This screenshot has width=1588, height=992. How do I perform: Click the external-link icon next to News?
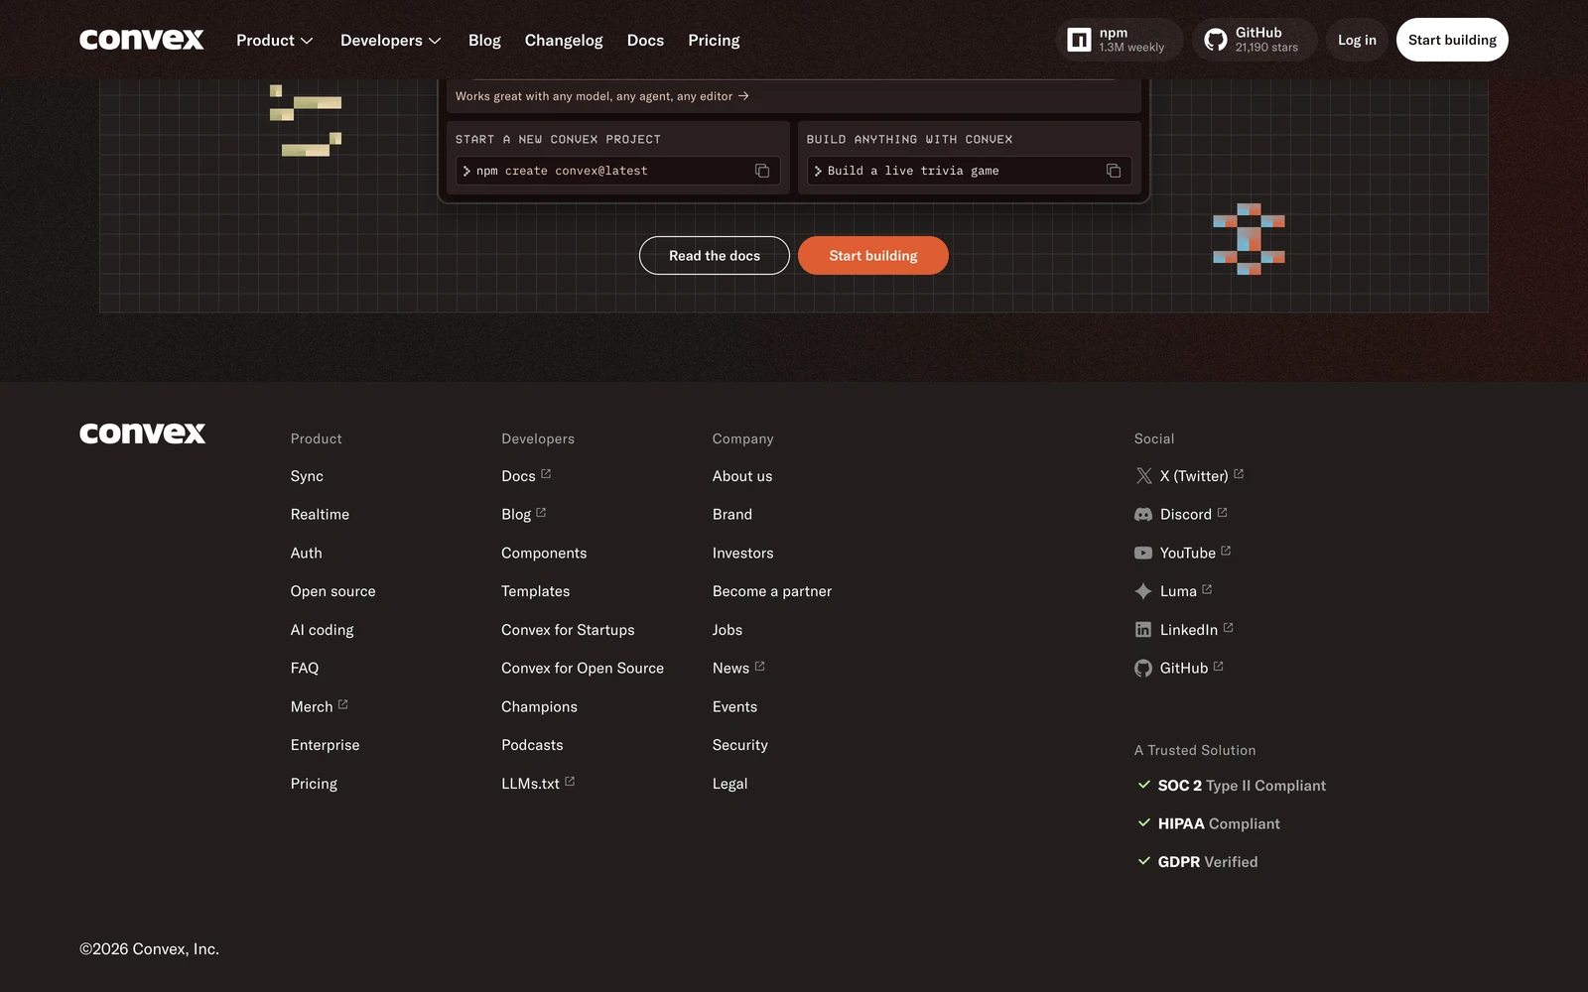tap(760, 667)
